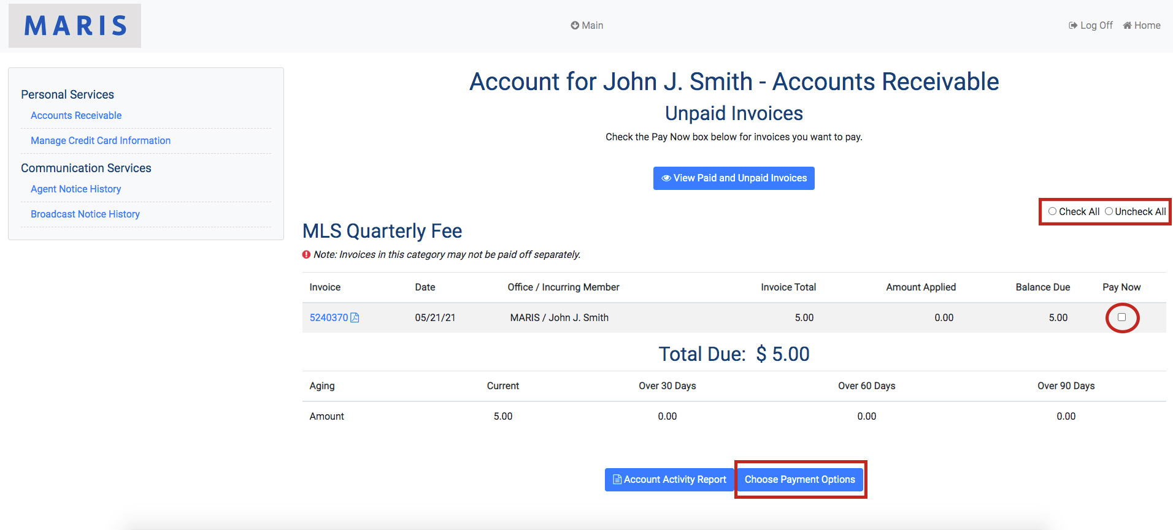Tick the Pay Now checkbox for invoice 5240370

coord(1121,317)
